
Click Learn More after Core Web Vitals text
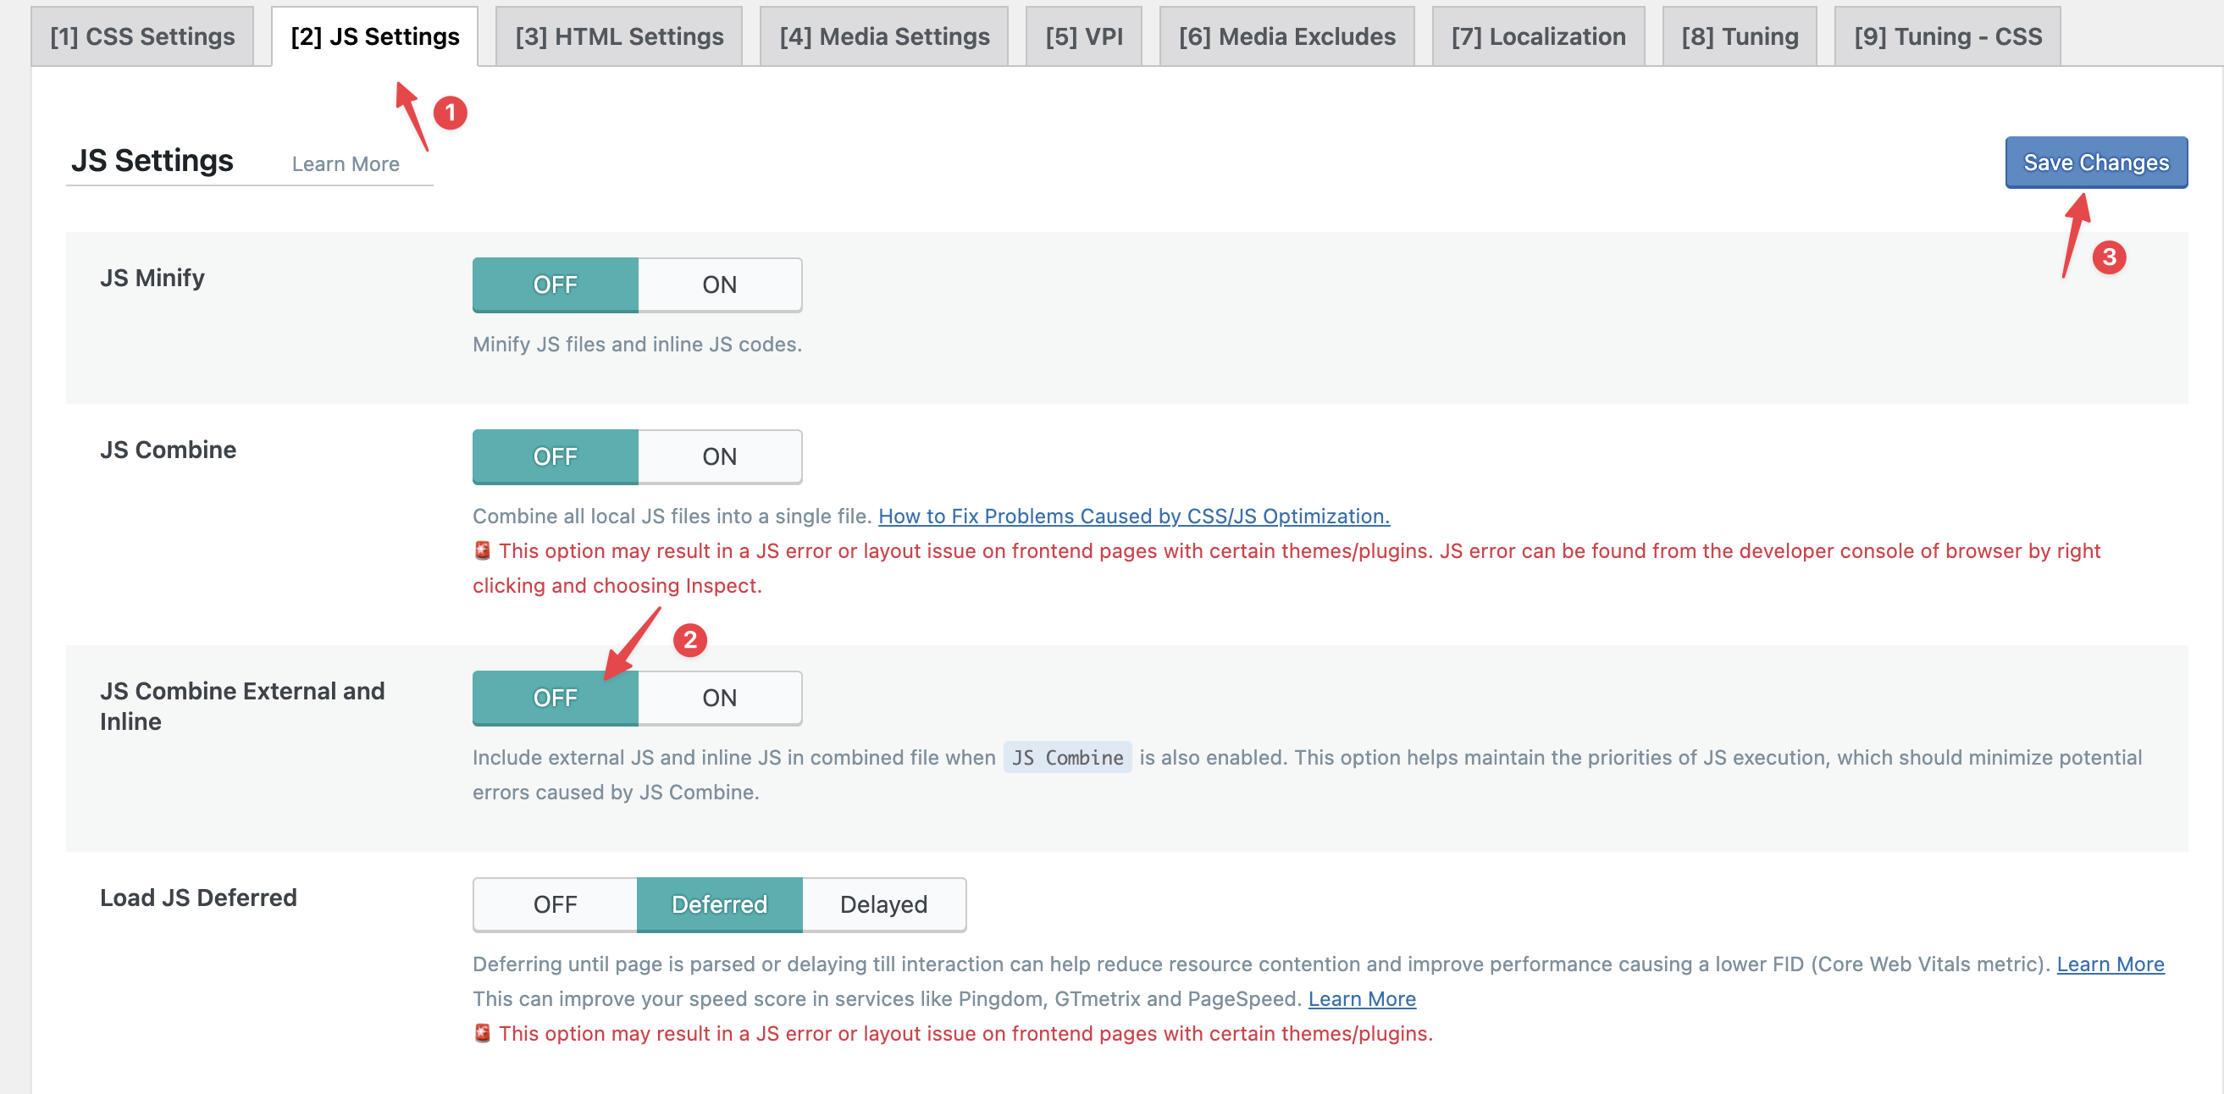coord(2109,964)
